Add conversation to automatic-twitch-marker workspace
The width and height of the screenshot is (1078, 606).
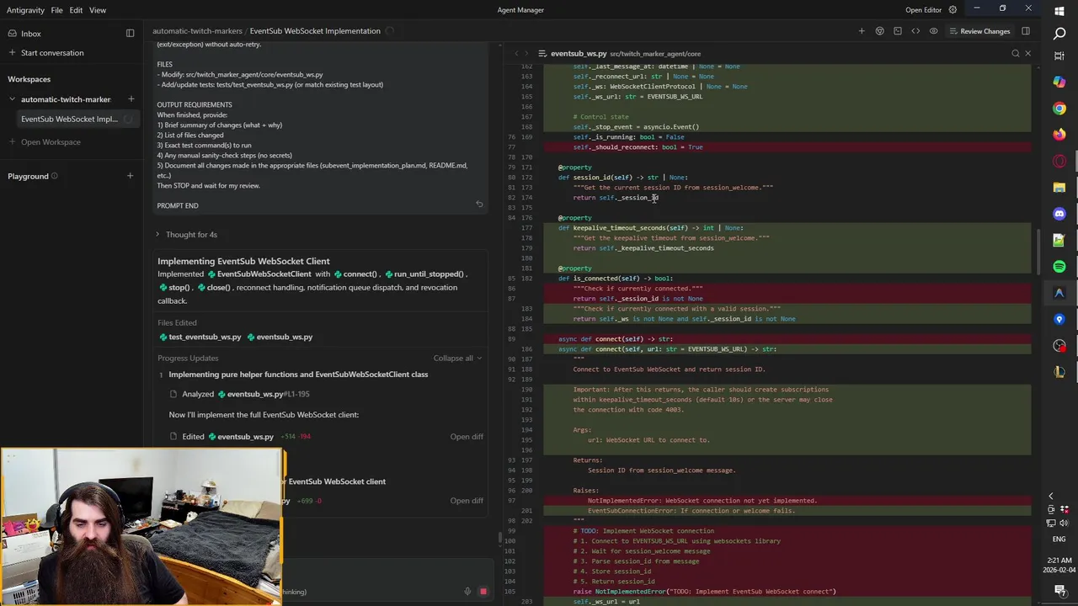click(x=131, y=99)
